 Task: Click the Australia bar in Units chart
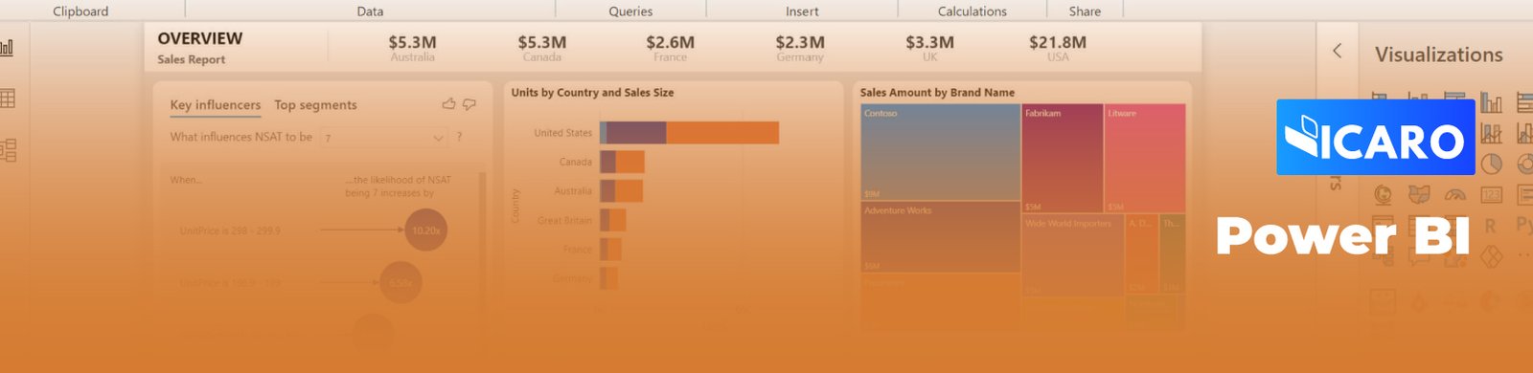click(622, 191)
